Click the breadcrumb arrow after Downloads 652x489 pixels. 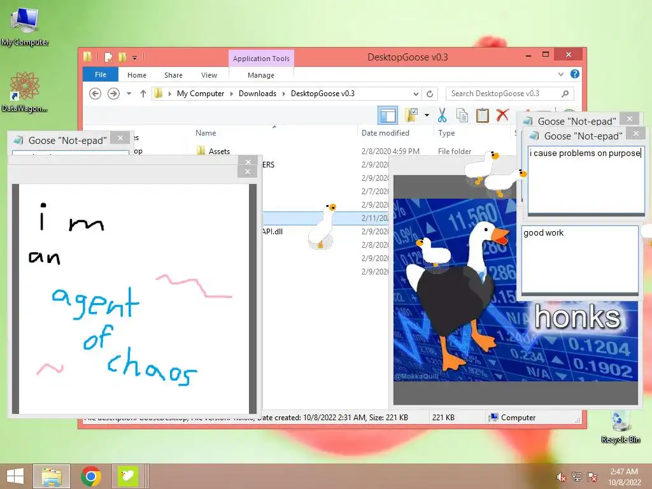pyautogui.click(x=283, y=94)
